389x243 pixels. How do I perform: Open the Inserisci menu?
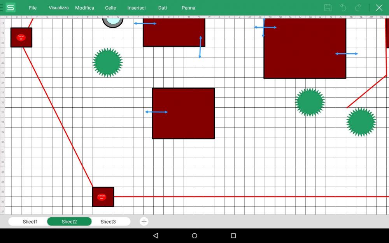(137, 8)
